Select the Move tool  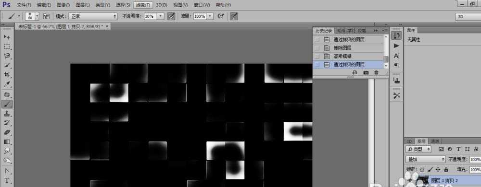7,37
